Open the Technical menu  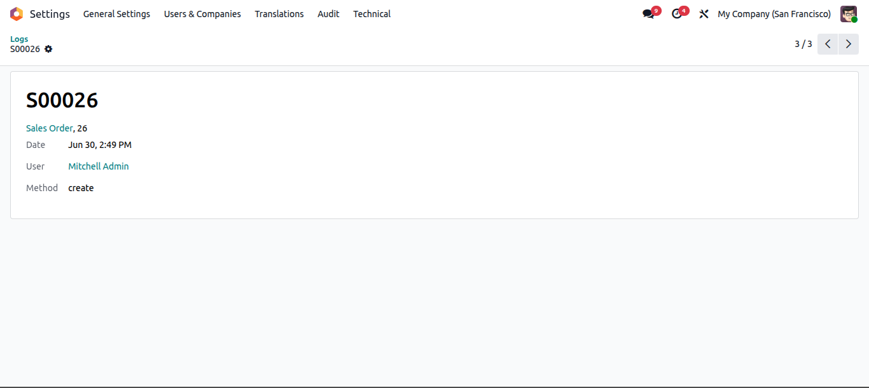pyautogui.click(x=372, y=14)
